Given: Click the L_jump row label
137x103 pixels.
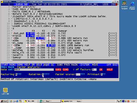Looking at the screenshot, I should pos(17,48).
